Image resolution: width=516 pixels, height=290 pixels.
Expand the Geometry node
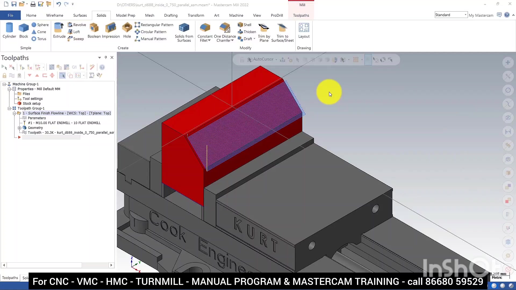click(20, 128)
